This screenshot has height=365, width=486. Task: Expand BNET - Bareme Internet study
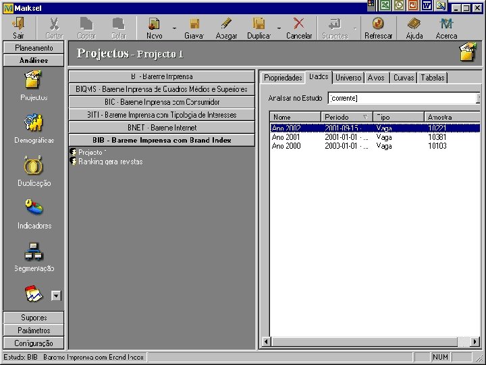(x=161, y=127)
